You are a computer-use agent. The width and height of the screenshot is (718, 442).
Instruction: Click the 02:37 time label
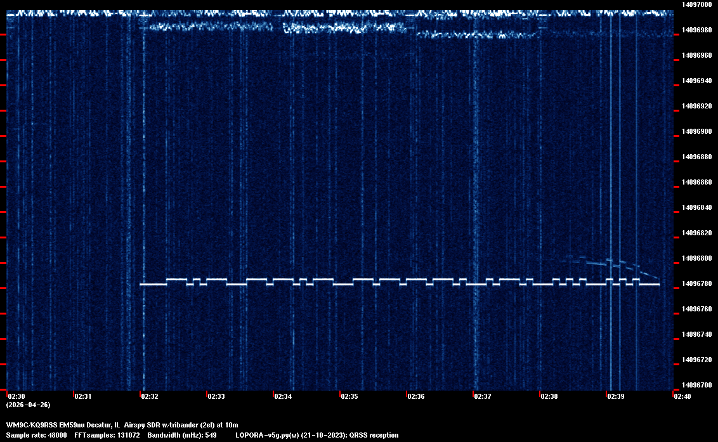(x=483, y=396)
